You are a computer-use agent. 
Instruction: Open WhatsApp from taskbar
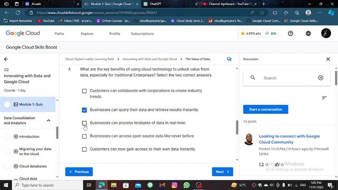(186, 185)
